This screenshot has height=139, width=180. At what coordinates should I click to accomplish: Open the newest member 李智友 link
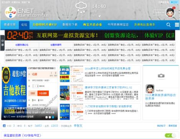click(78, 126)
